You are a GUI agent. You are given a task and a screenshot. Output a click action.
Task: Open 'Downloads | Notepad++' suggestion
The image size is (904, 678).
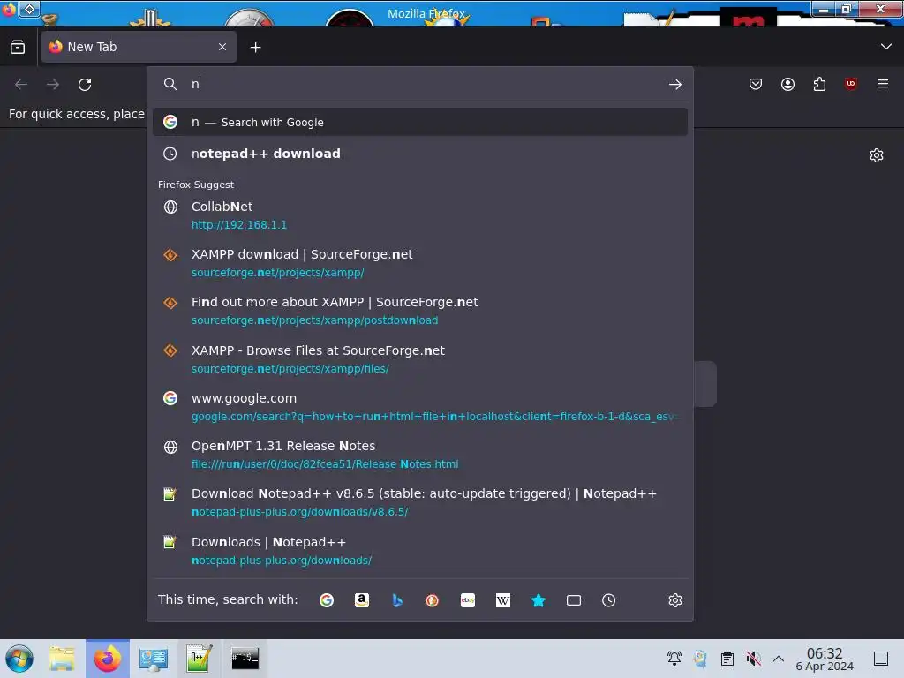coord(419,551)
